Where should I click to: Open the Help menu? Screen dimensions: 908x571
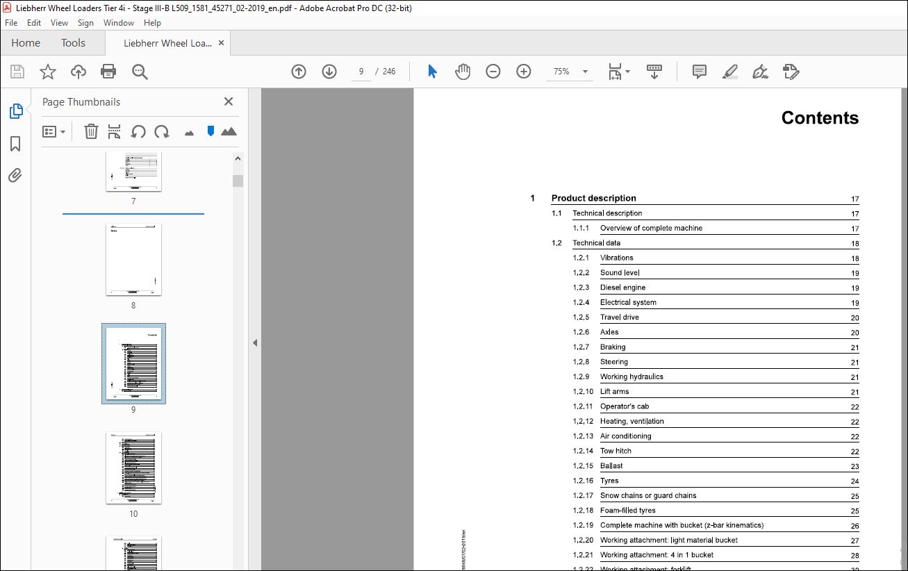click(x=152, y=23)
